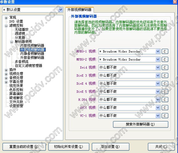178x153 pixels.
Task: Select 文件关联 in the tree
Action: coord(16,102)
